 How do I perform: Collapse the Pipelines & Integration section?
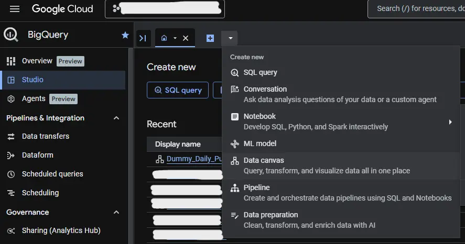coord(116,118)
